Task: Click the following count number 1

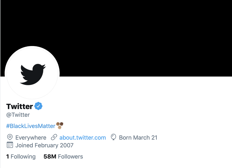Action: tap(8, 157)
